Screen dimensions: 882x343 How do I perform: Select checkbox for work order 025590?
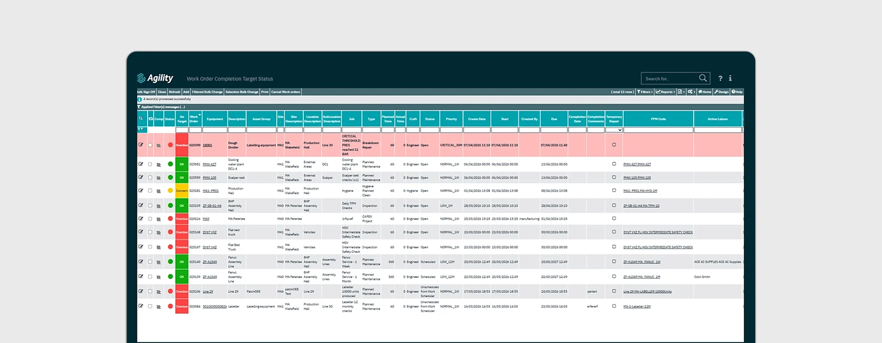point(150,145)
